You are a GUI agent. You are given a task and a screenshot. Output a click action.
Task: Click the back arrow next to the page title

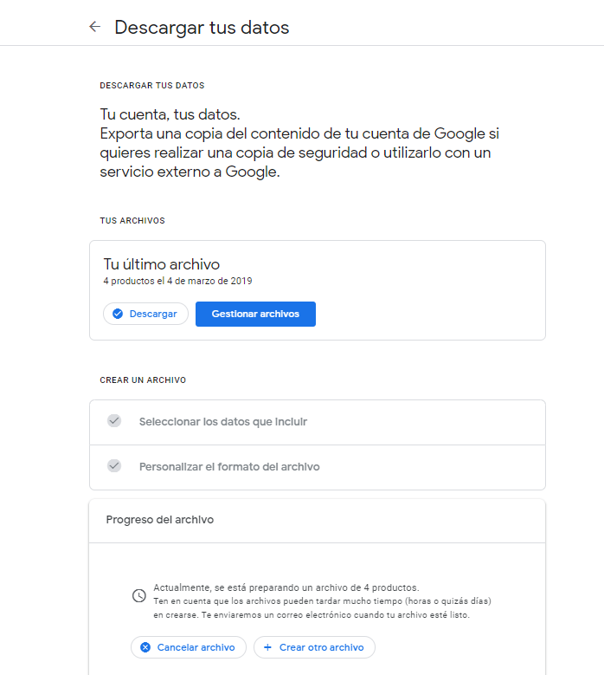click(x=94, y=27)
